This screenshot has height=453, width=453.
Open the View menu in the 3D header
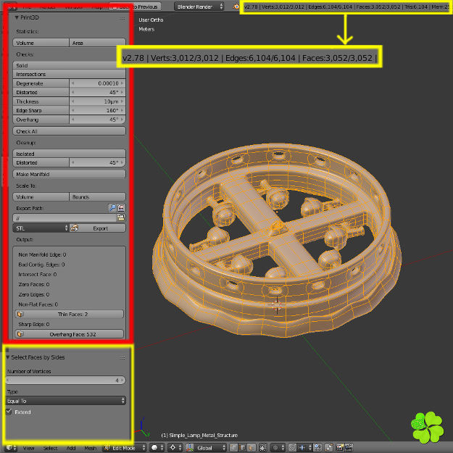click(28, 448)
